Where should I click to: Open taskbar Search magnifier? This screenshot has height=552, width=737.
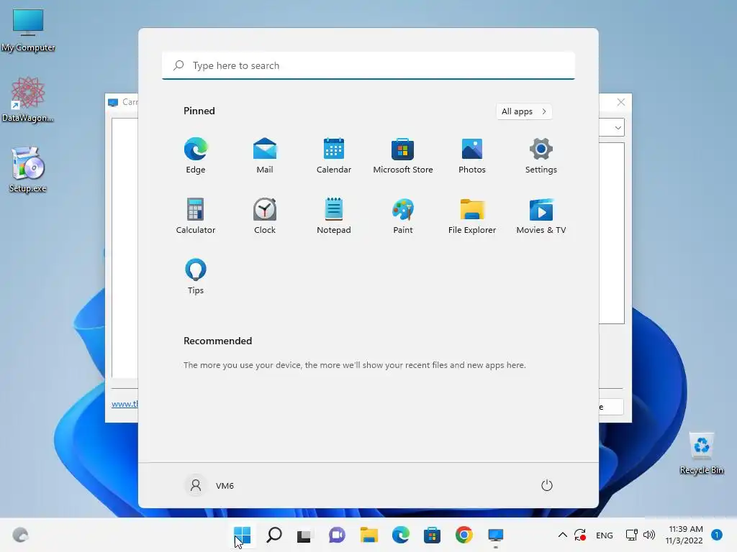click(x=273, y=535)
